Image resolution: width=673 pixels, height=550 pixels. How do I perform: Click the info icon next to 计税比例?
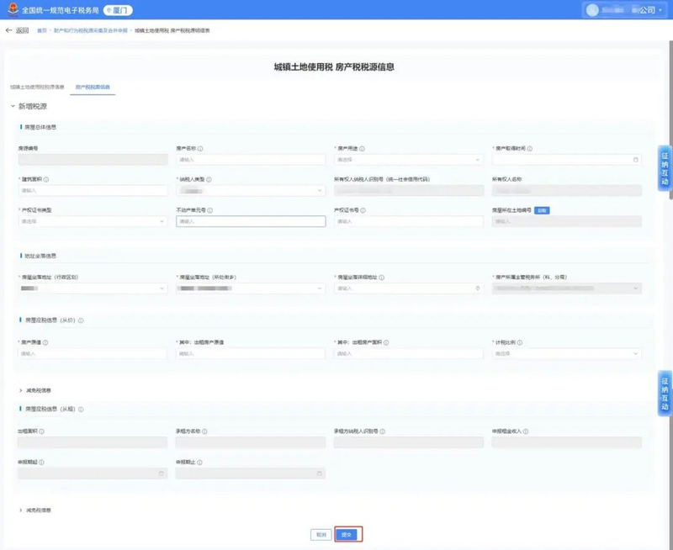[521, 342]
